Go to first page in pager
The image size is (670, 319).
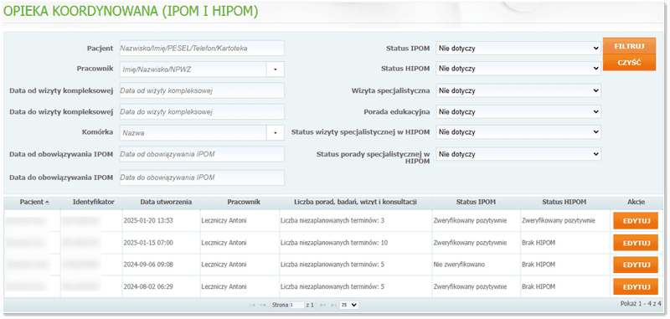253,306
